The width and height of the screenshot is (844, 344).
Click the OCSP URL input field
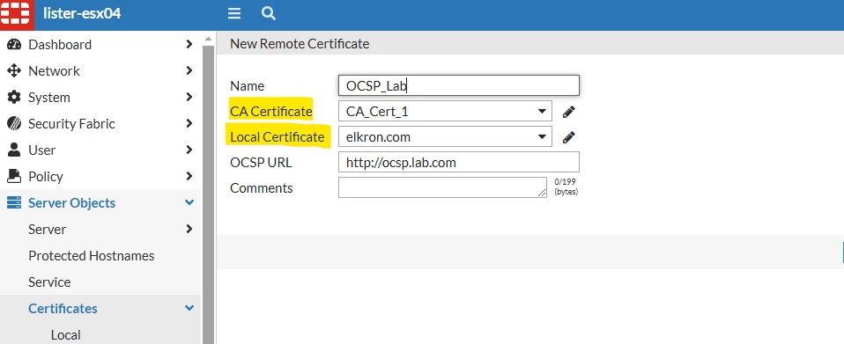[459, 163]
